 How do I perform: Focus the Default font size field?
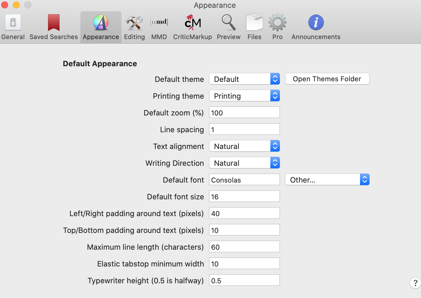(244, 196)
